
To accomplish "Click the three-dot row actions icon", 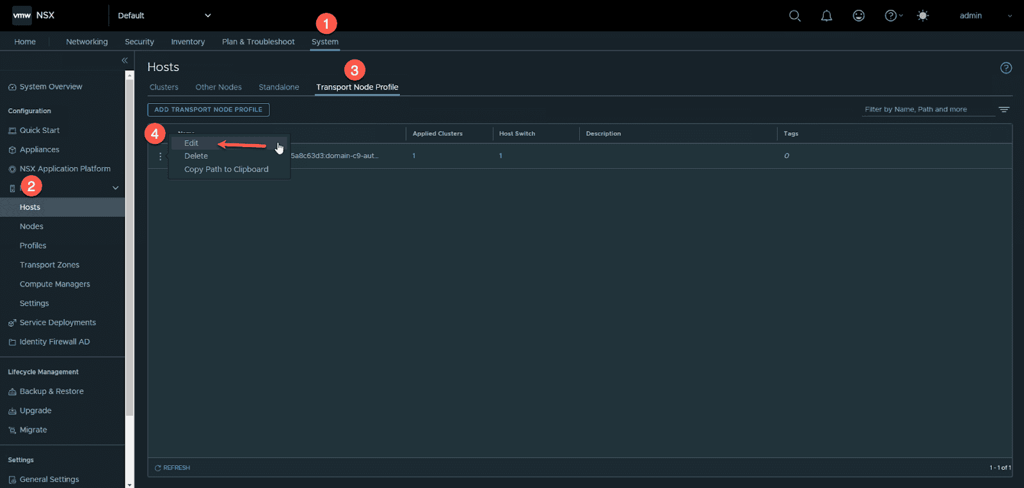I will (160, 156).
